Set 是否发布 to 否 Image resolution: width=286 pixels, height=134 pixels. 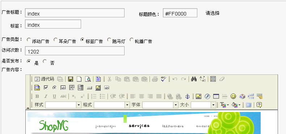[45, 61]
